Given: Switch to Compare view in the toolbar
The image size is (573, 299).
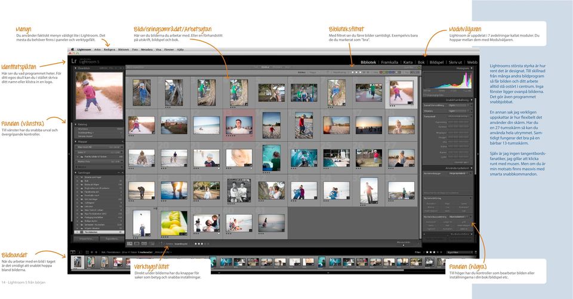Looking at the screenshot, I should coord(144,243).
